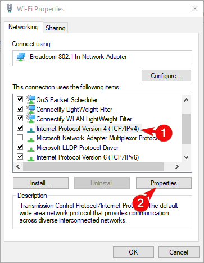The width and height of the screenshot is (204, 263).
Task: Click the Connectify LightWeight Filter icon
Action: 31,109
